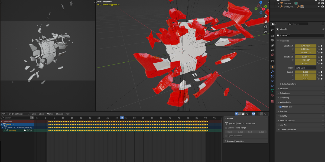The width and height of the screenshot is (325, 162).
Task: Click the Z axis on the navigation gizmo
Action: 261,2
